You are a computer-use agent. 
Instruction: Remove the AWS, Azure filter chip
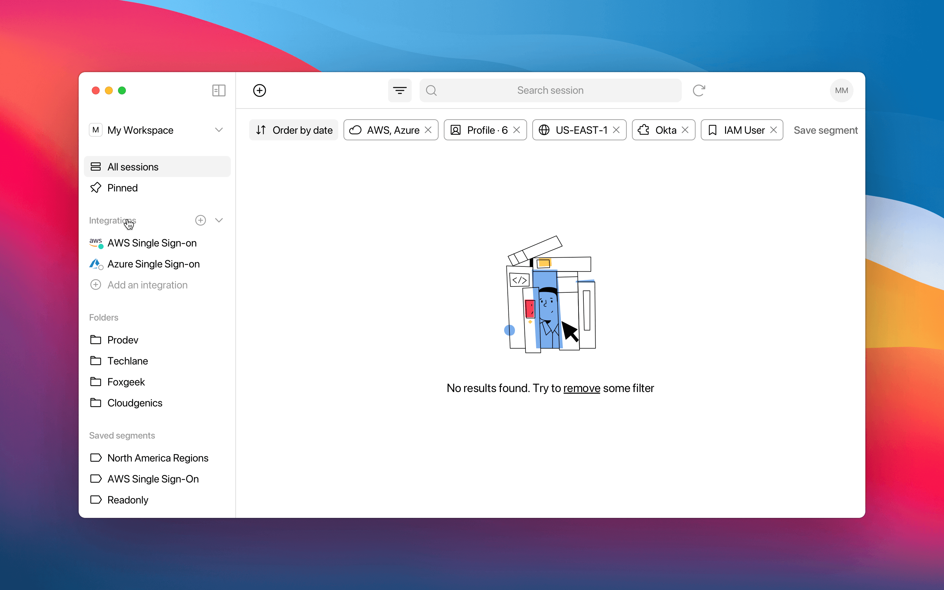pyautogui.click(x=428, y=130)
